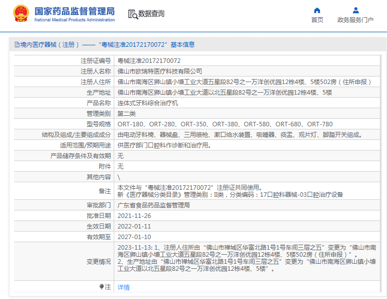Click the national emblem logo
Viewport: 387px width, 299px height.
tap(21, 14)
